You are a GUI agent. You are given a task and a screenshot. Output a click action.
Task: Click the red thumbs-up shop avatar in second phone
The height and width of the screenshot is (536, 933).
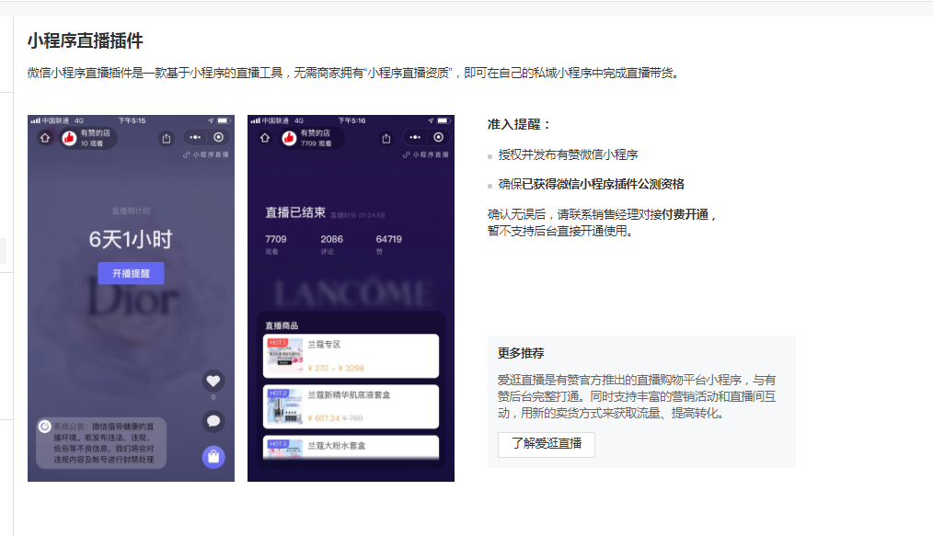coord(289,139)
